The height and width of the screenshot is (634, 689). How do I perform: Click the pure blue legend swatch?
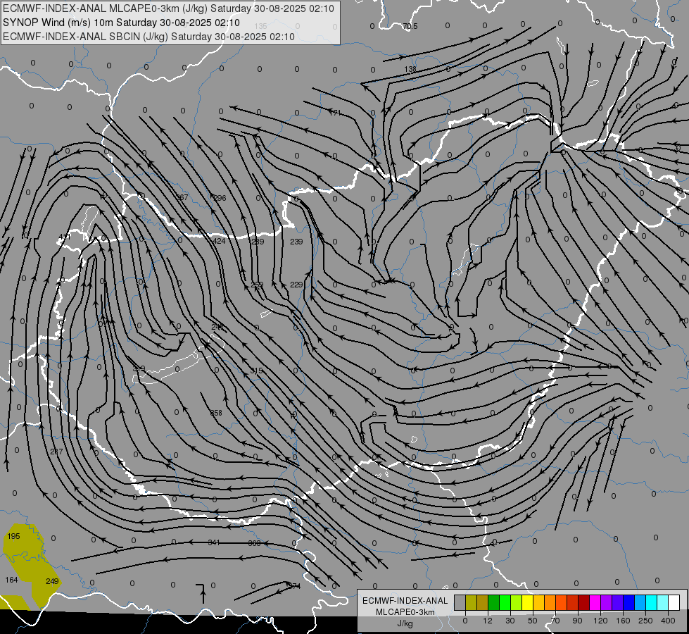tap(628, 602)
